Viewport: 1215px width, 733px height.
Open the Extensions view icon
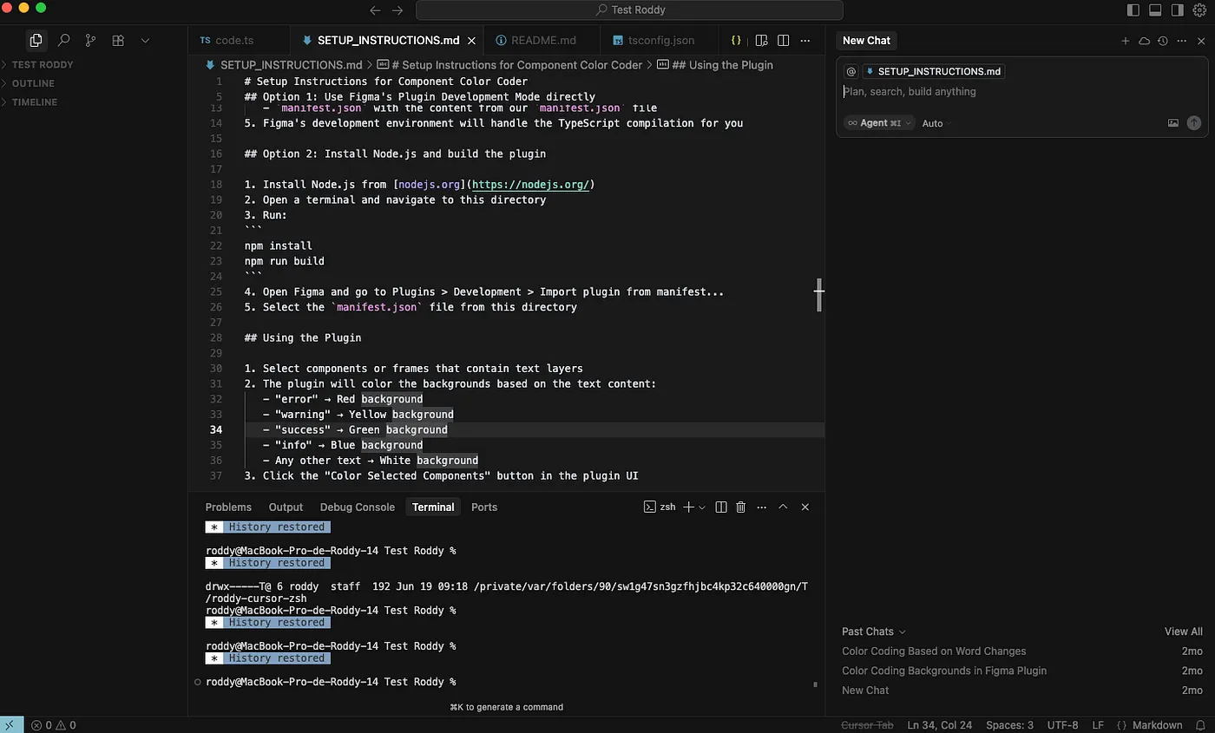(118, 40)
